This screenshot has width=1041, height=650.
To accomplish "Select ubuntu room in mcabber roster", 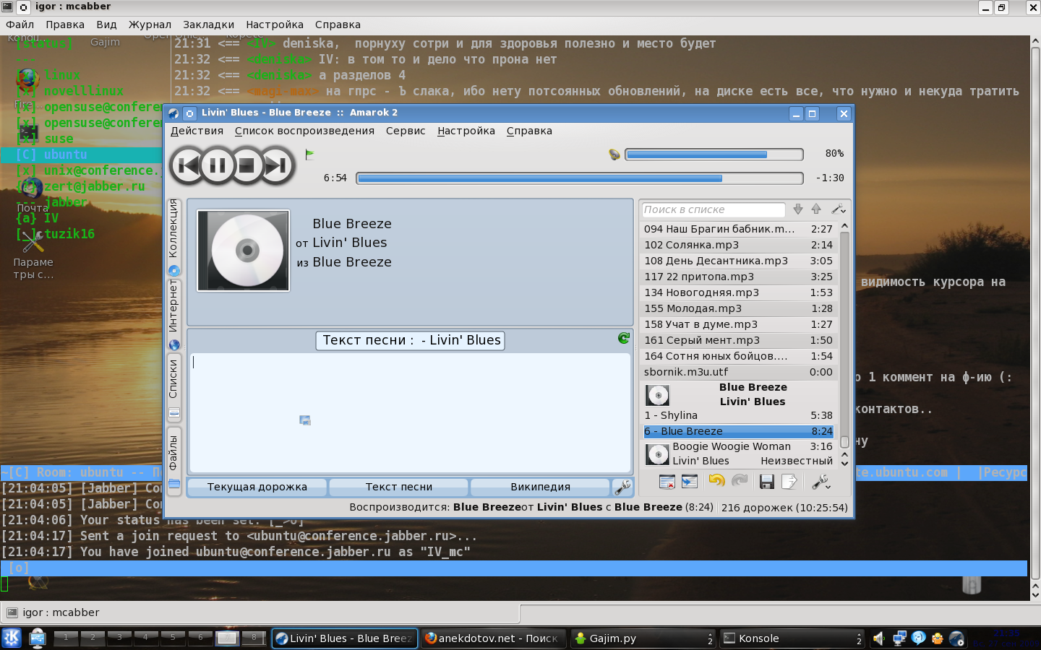I will click(x=82, y=155).
